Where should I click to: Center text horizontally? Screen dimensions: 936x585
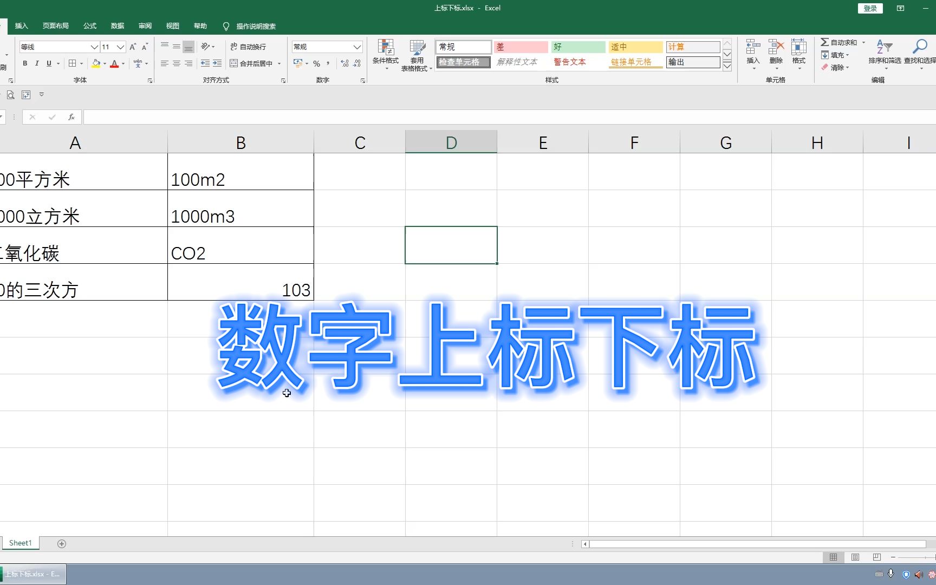177,63
